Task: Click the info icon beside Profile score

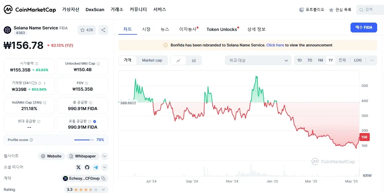Action: tap(31, 140)
